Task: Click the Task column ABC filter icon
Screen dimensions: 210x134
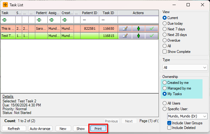Action: tap(4, 20)
